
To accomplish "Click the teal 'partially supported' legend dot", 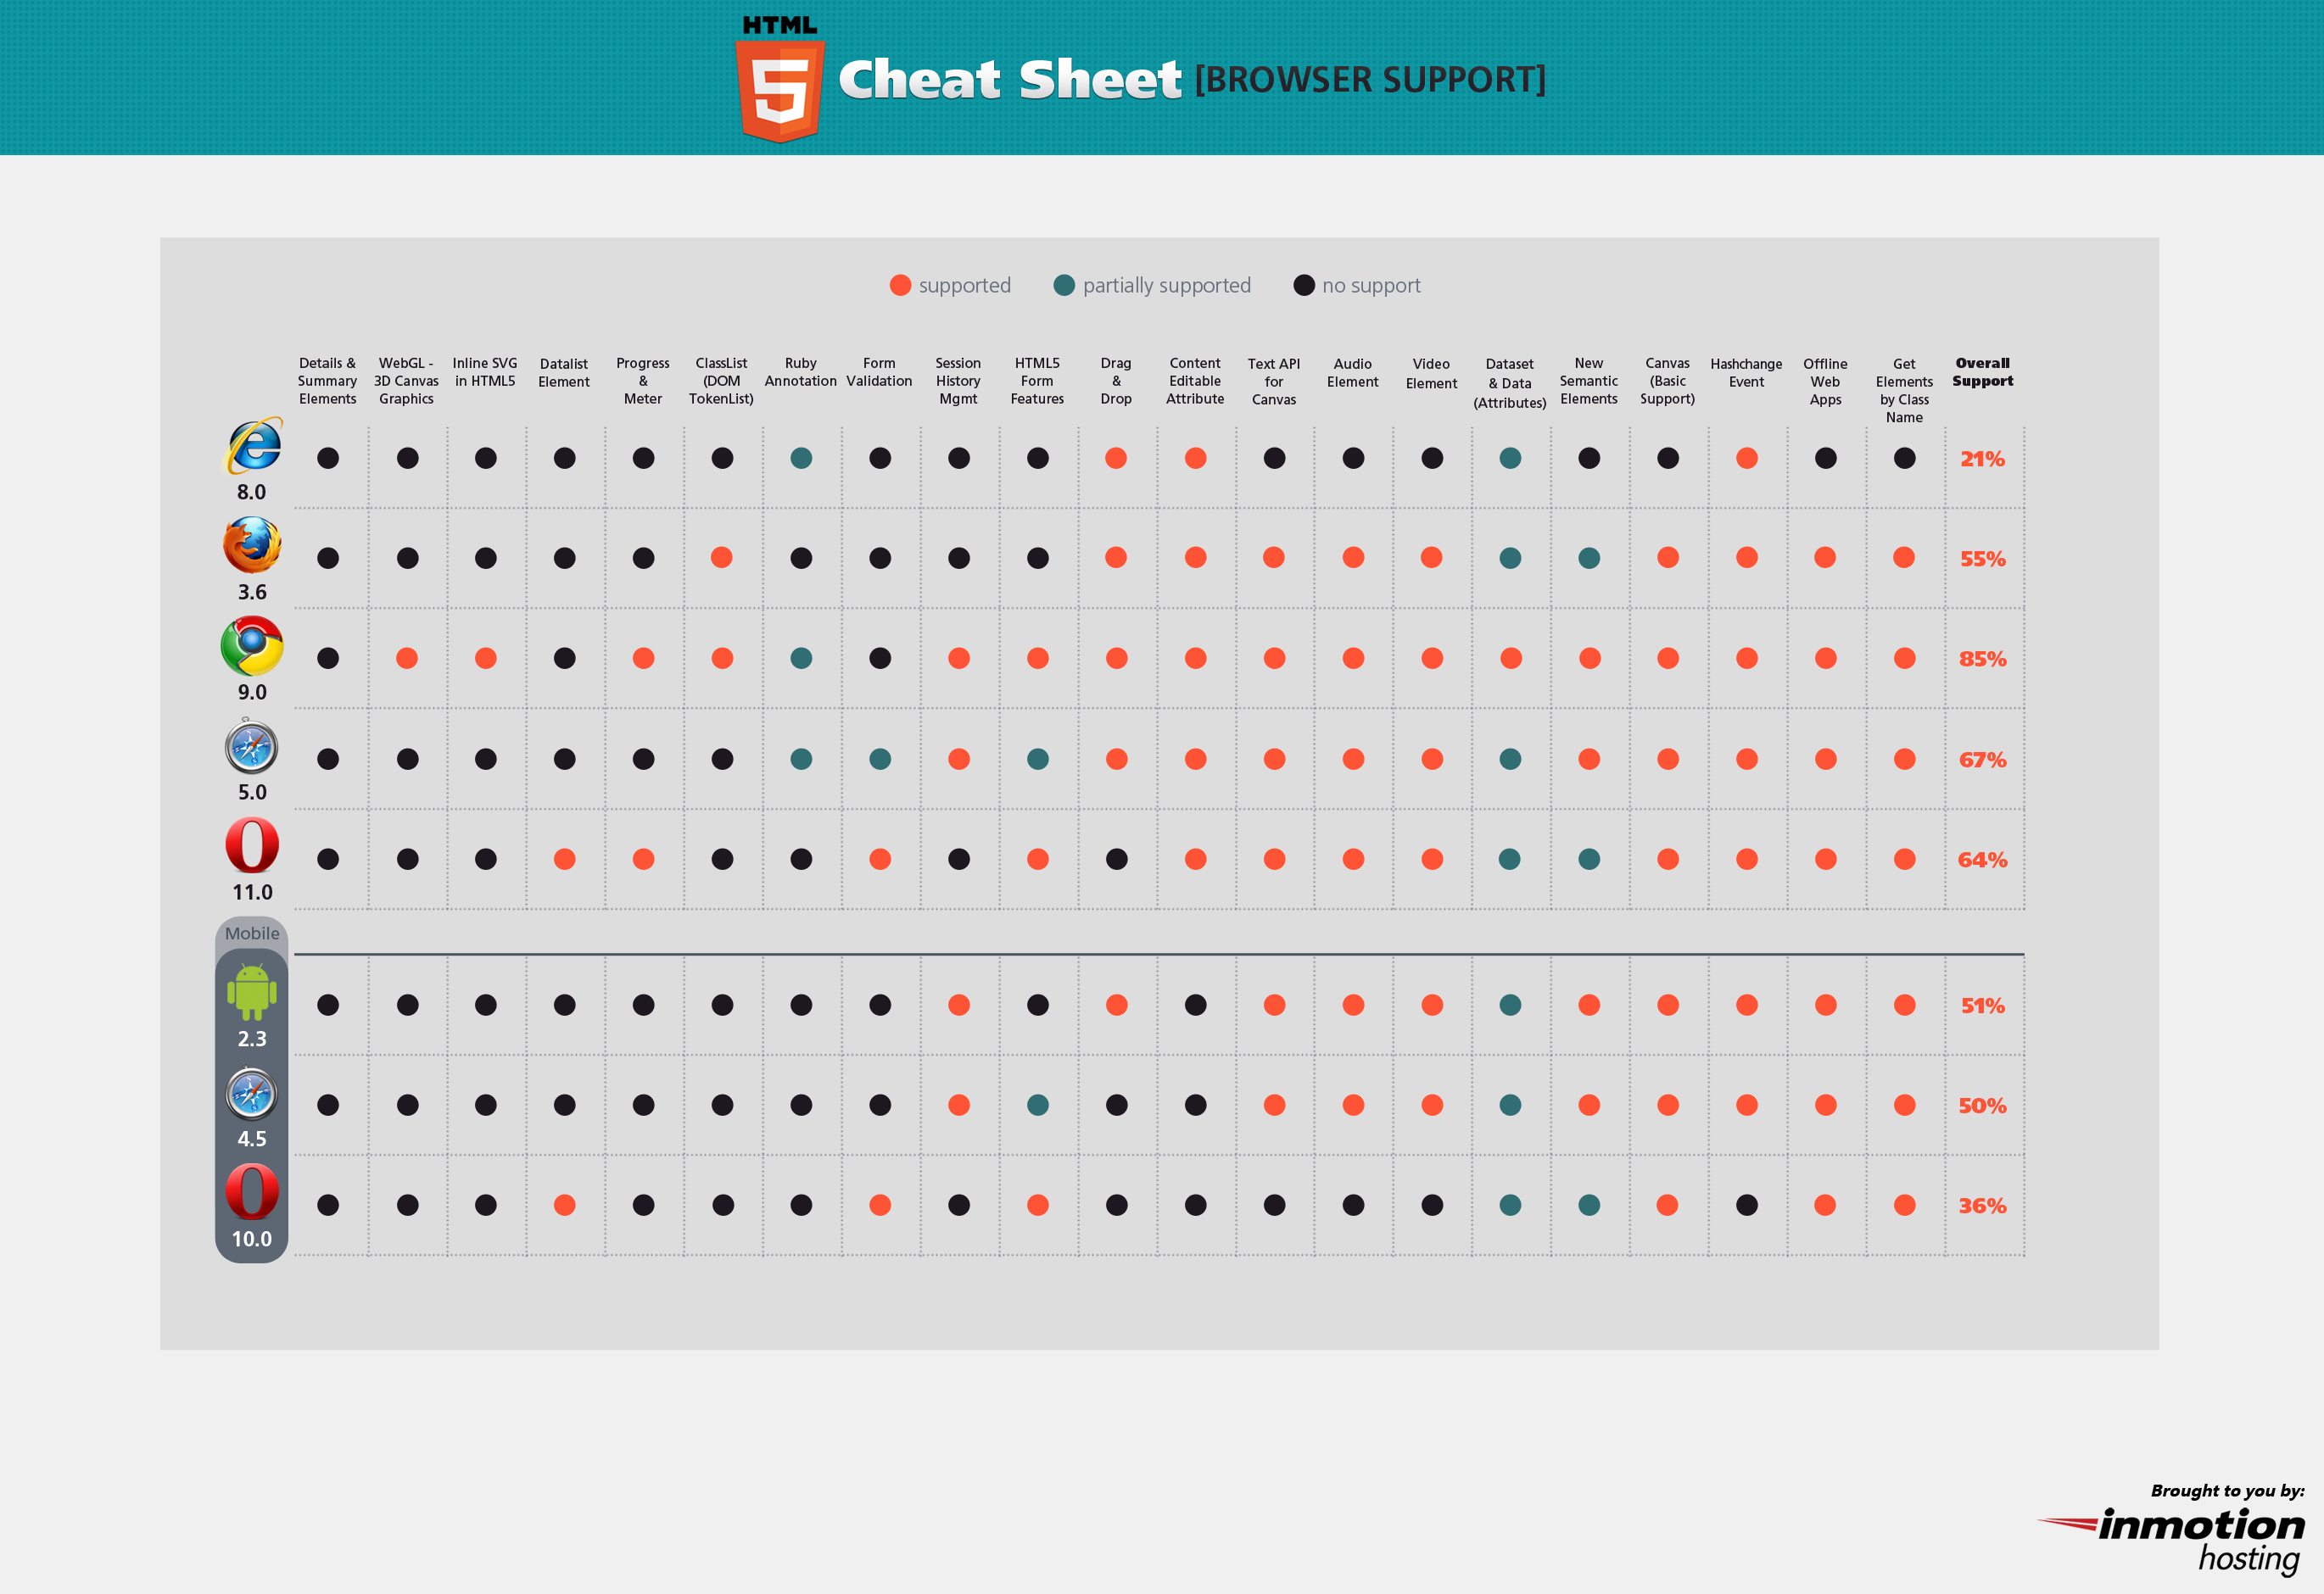I will coord(1064,285).
